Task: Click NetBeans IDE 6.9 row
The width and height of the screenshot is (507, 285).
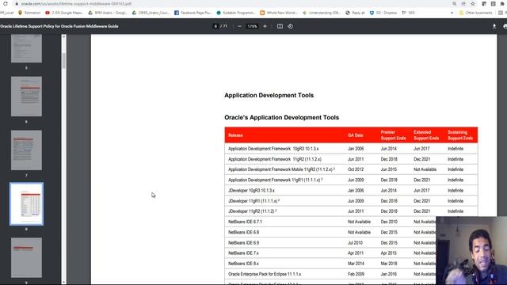Action: [x=330, y=243]
